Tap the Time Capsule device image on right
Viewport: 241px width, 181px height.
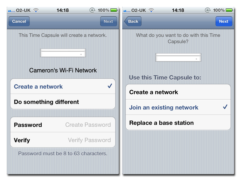(x=178, y=57)
